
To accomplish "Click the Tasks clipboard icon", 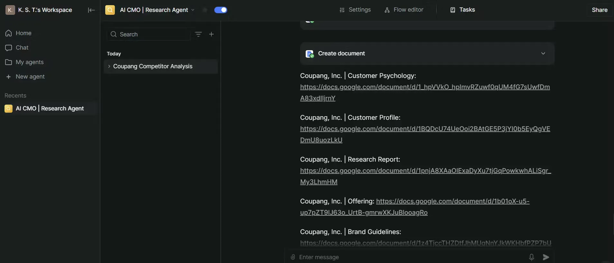I will tap(453, 10).
